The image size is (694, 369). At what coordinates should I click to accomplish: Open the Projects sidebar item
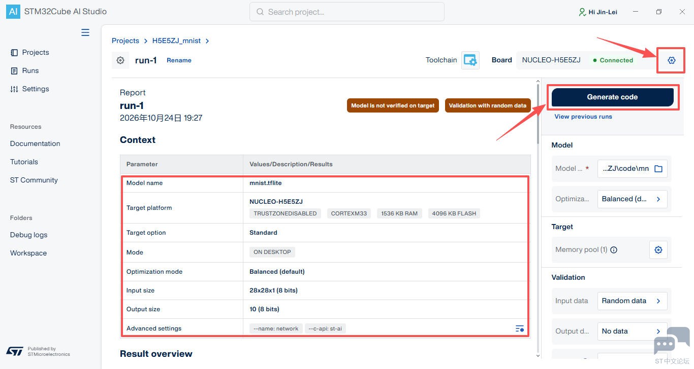coord(30,52)
